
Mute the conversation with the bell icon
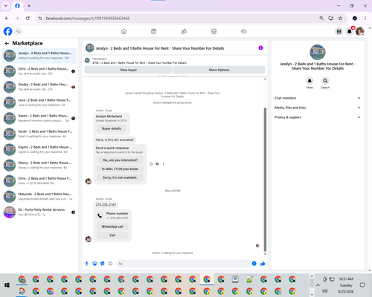pyautogui.click(x=310, y=81)
